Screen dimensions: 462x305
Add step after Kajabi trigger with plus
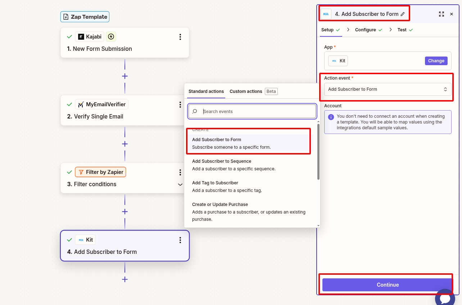coord(125,76)
